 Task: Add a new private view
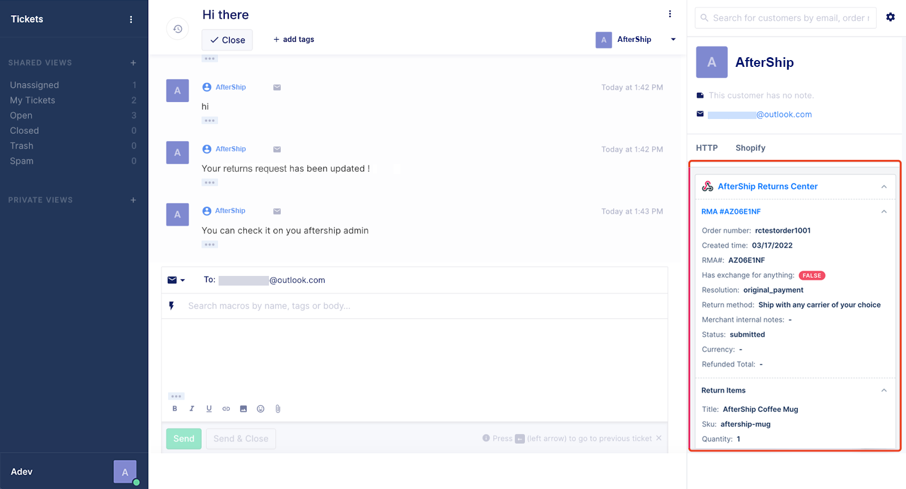[133, 200]
